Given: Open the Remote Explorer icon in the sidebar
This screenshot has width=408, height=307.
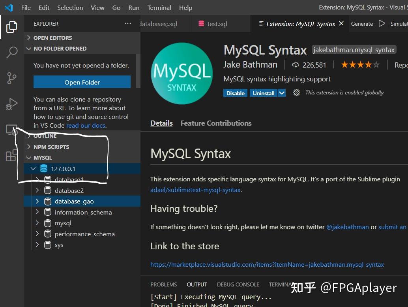Looking at the screenshot, I should point(11,130).
